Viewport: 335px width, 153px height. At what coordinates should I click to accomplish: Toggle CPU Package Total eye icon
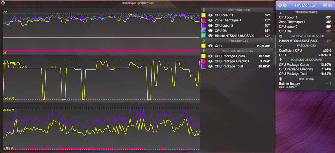[x=210, y=66]
